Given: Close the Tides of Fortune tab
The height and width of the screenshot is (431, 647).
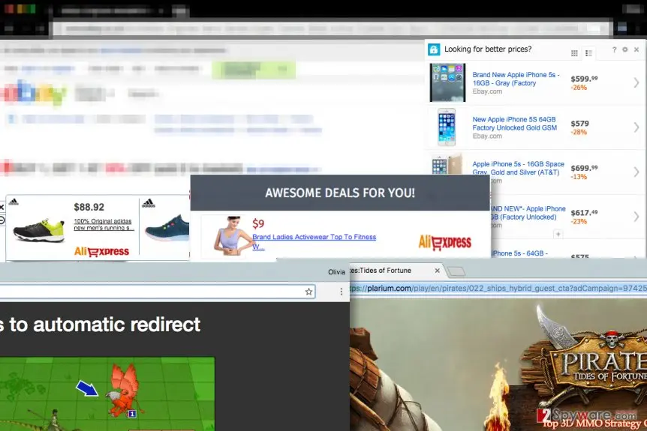Looking at the screenshot, I should [x=438, y=271].
